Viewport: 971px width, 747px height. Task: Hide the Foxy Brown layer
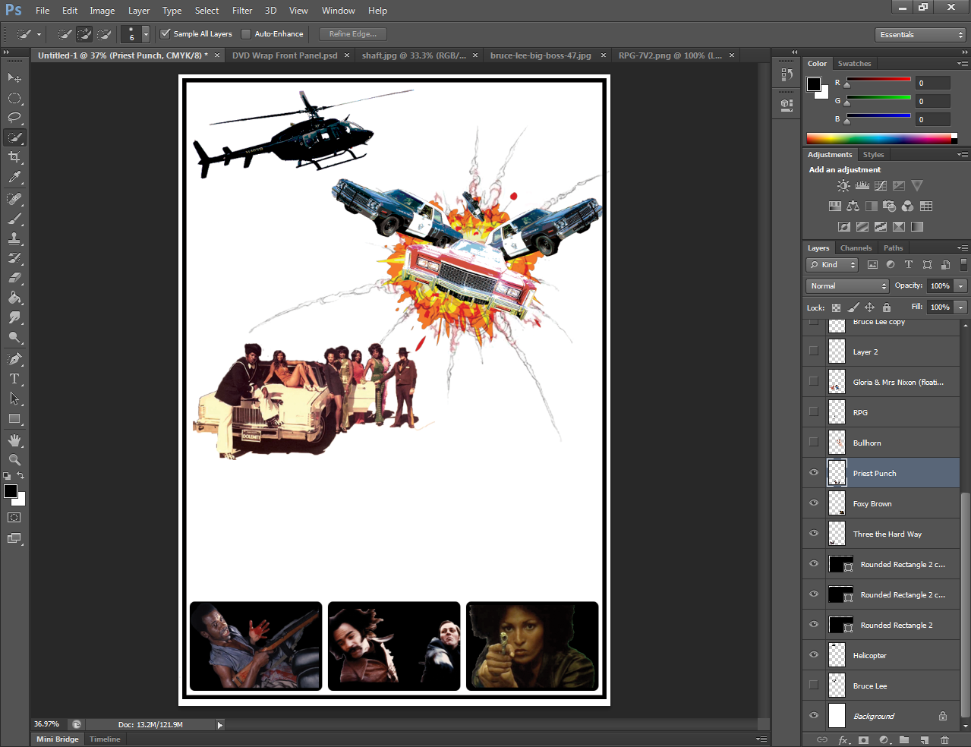point(814,503)
